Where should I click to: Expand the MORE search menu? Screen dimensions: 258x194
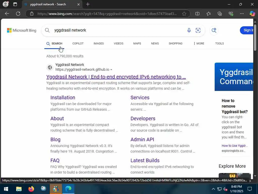[x=199, y=43]
